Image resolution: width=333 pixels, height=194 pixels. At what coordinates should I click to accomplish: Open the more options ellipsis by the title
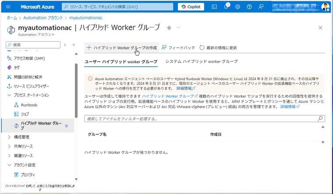pyautogui.click(x=178, y=28)
